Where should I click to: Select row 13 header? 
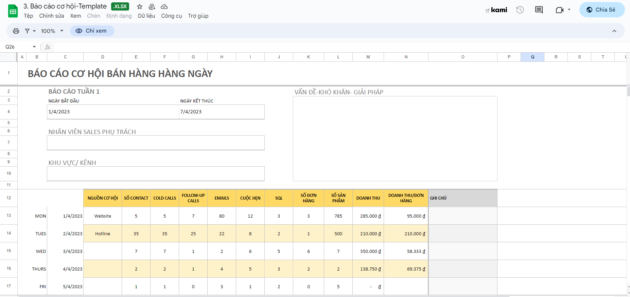pyautogui.click(x=8, y=216)
